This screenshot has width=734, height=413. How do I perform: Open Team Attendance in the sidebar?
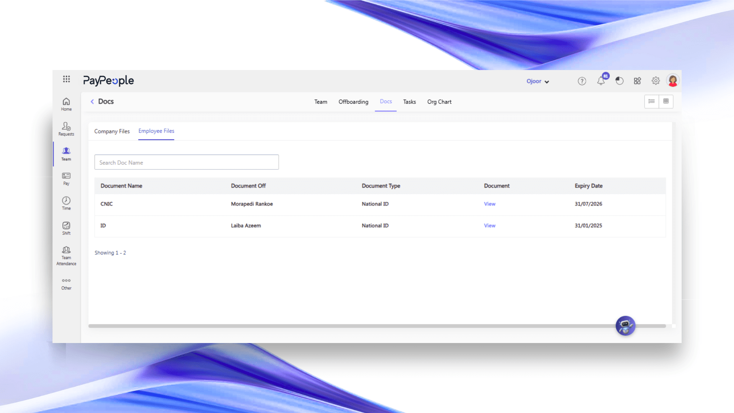tap(66, 255)
